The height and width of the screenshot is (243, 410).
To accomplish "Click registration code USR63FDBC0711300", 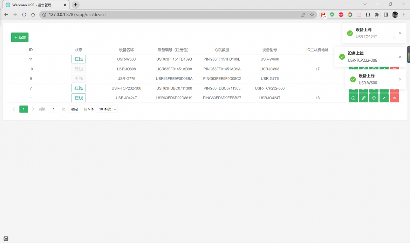I will 174,88.
